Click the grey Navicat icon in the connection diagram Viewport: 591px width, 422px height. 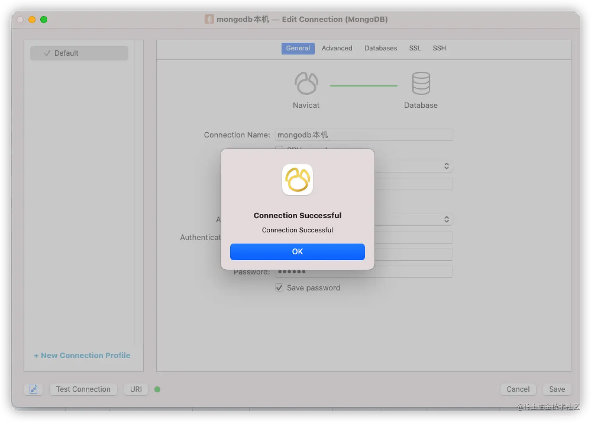pyautogui.click(x=306, y=83)
